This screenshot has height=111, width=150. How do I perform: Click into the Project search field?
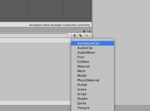34,35
